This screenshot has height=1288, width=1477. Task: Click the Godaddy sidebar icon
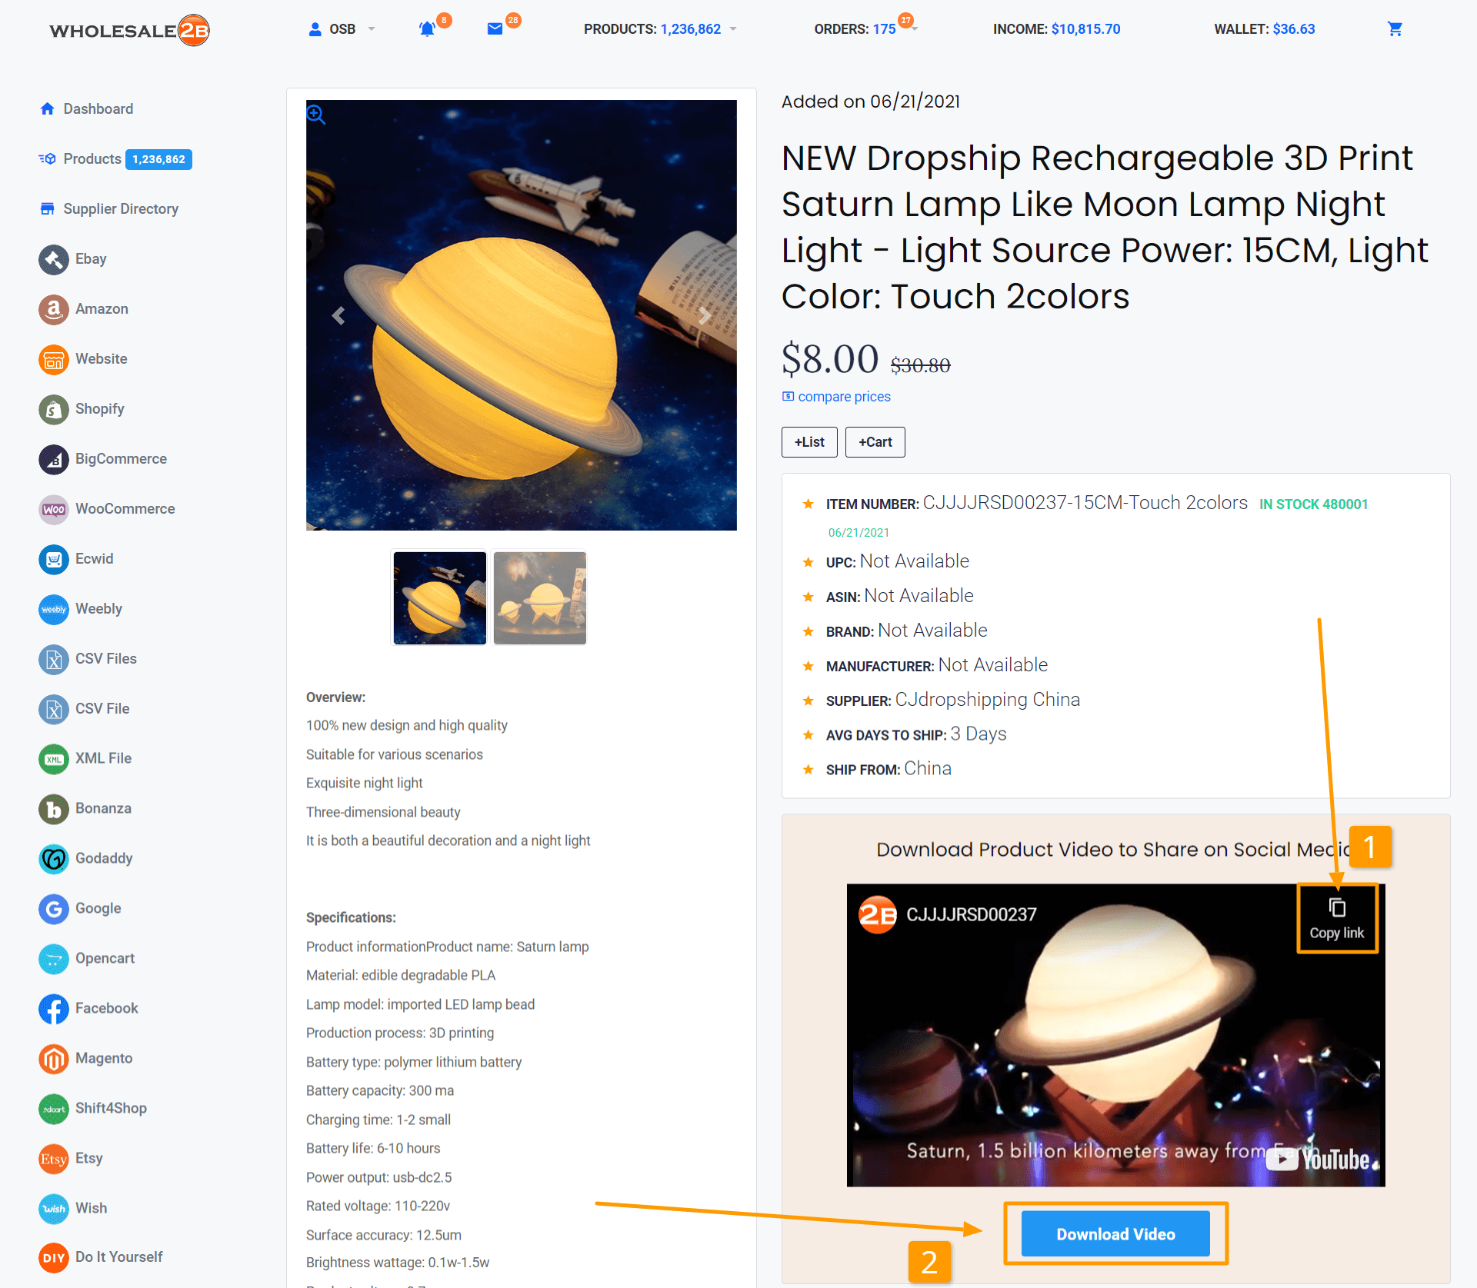click(x=54, y=859)
